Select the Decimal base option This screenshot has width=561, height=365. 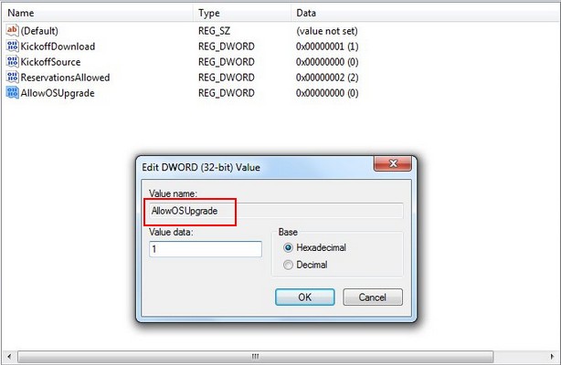click(x=288, y=265)
